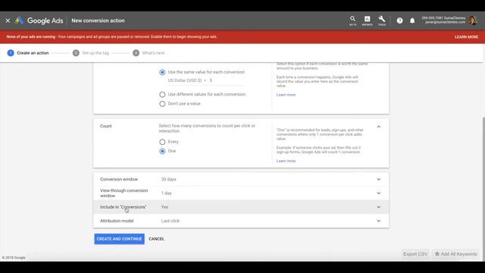
Task: Click the Count section label
Action: pyautogui.click(x=106, y=126)
